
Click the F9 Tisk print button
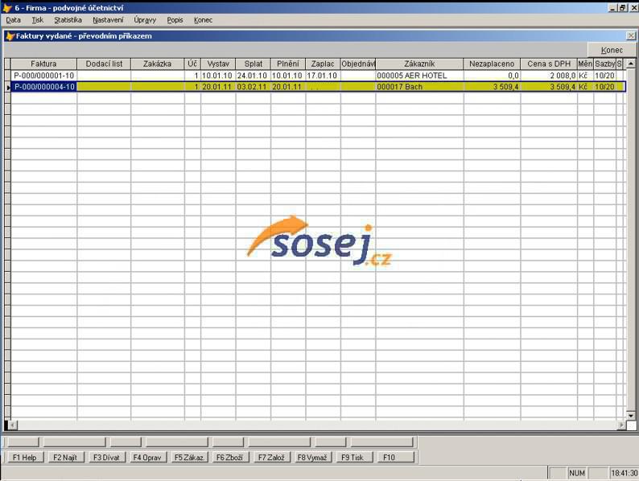pos(352,457)
